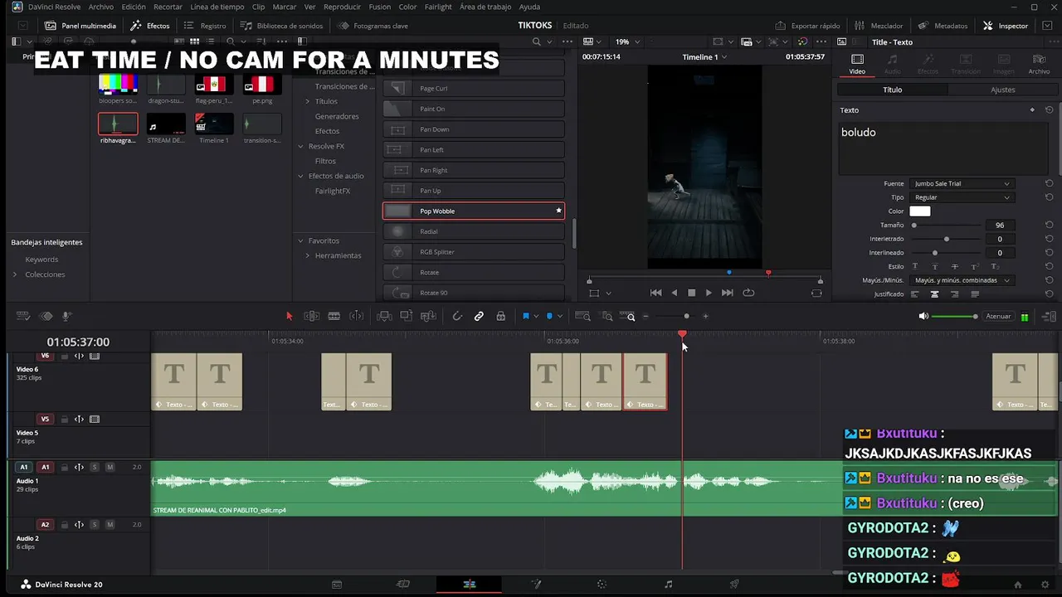The image size is (1062, 597).
Task: Add a blue marker on timeline
Action: click(x=548, y=316)
